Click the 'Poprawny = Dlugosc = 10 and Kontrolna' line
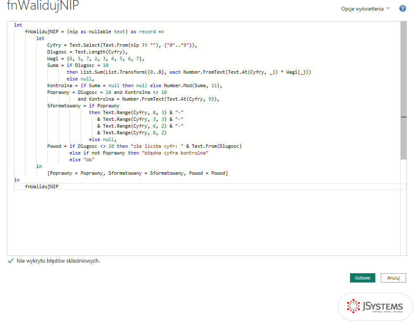This screenshot has height=325, width=417. [x=107, y=92]
